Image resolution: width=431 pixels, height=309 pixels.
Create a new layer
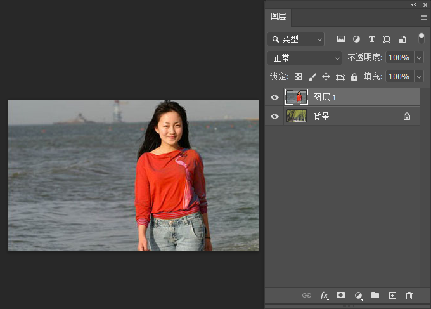(392, 296)
